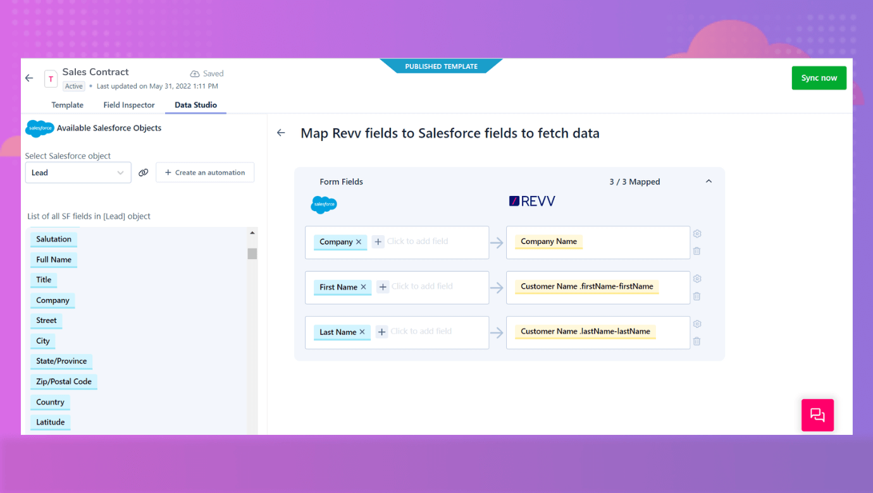Click the Customer Name .lastName-lastName tag
This screenshot has width=873, height=493.
[x=585, y=331]
